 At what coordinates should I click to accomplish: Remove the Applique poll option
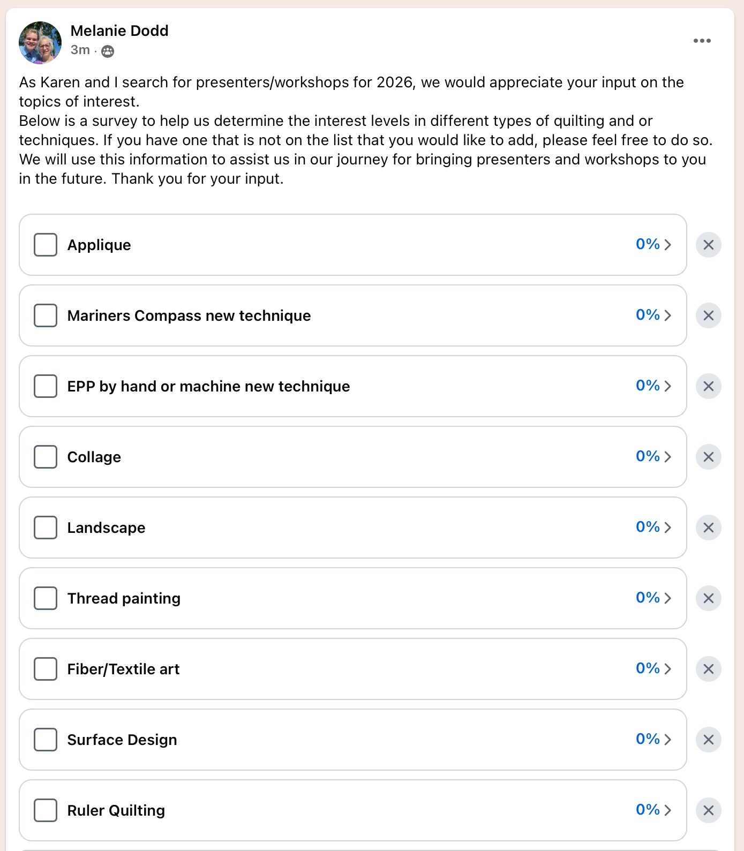(x=708, y=245)
